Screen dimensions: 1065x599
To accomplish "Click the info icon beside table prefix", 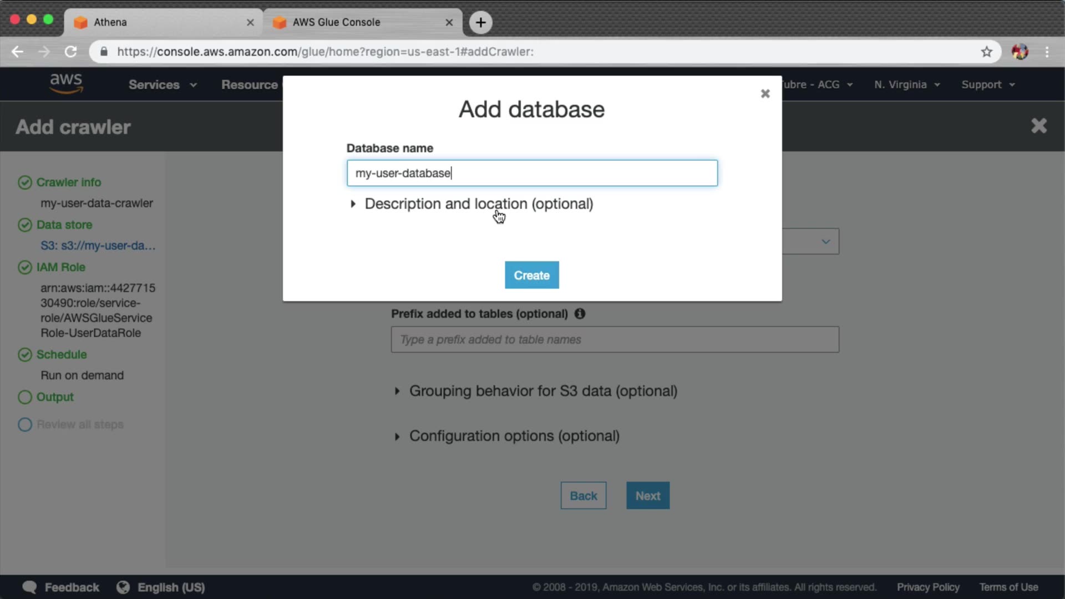I will coord(580,314).
